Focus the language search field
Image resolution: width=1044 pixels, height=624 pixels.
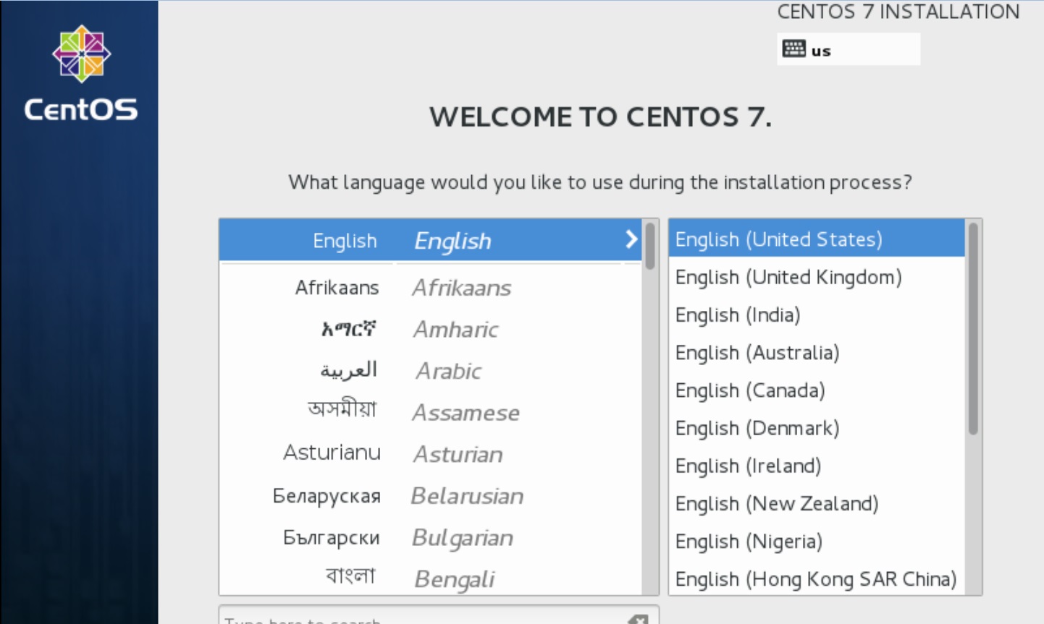439,615
